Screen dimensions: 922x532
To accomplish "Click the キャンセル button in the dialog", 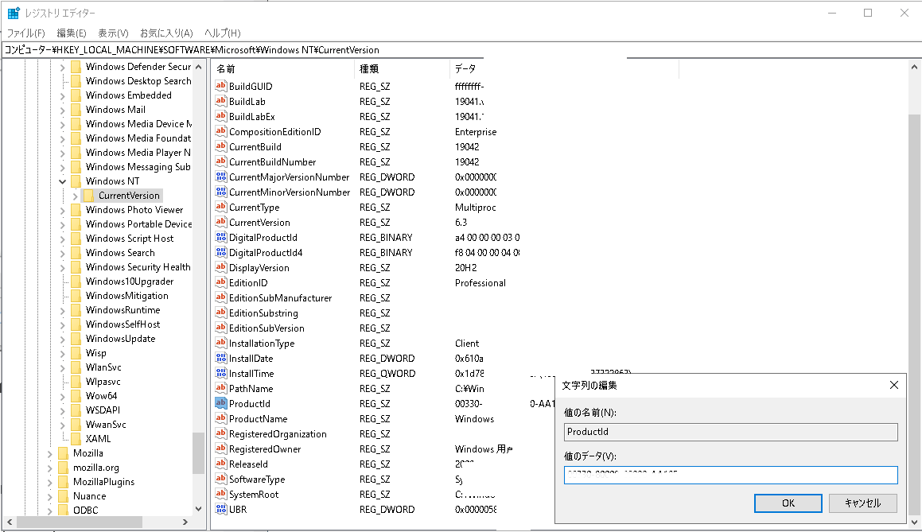I will click(x=862, y=503).
